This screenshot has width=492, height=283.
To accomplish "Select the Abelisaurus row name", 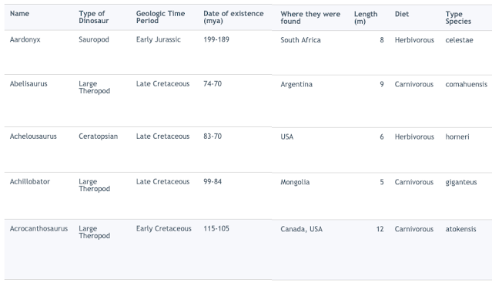I will pos(28,84).
